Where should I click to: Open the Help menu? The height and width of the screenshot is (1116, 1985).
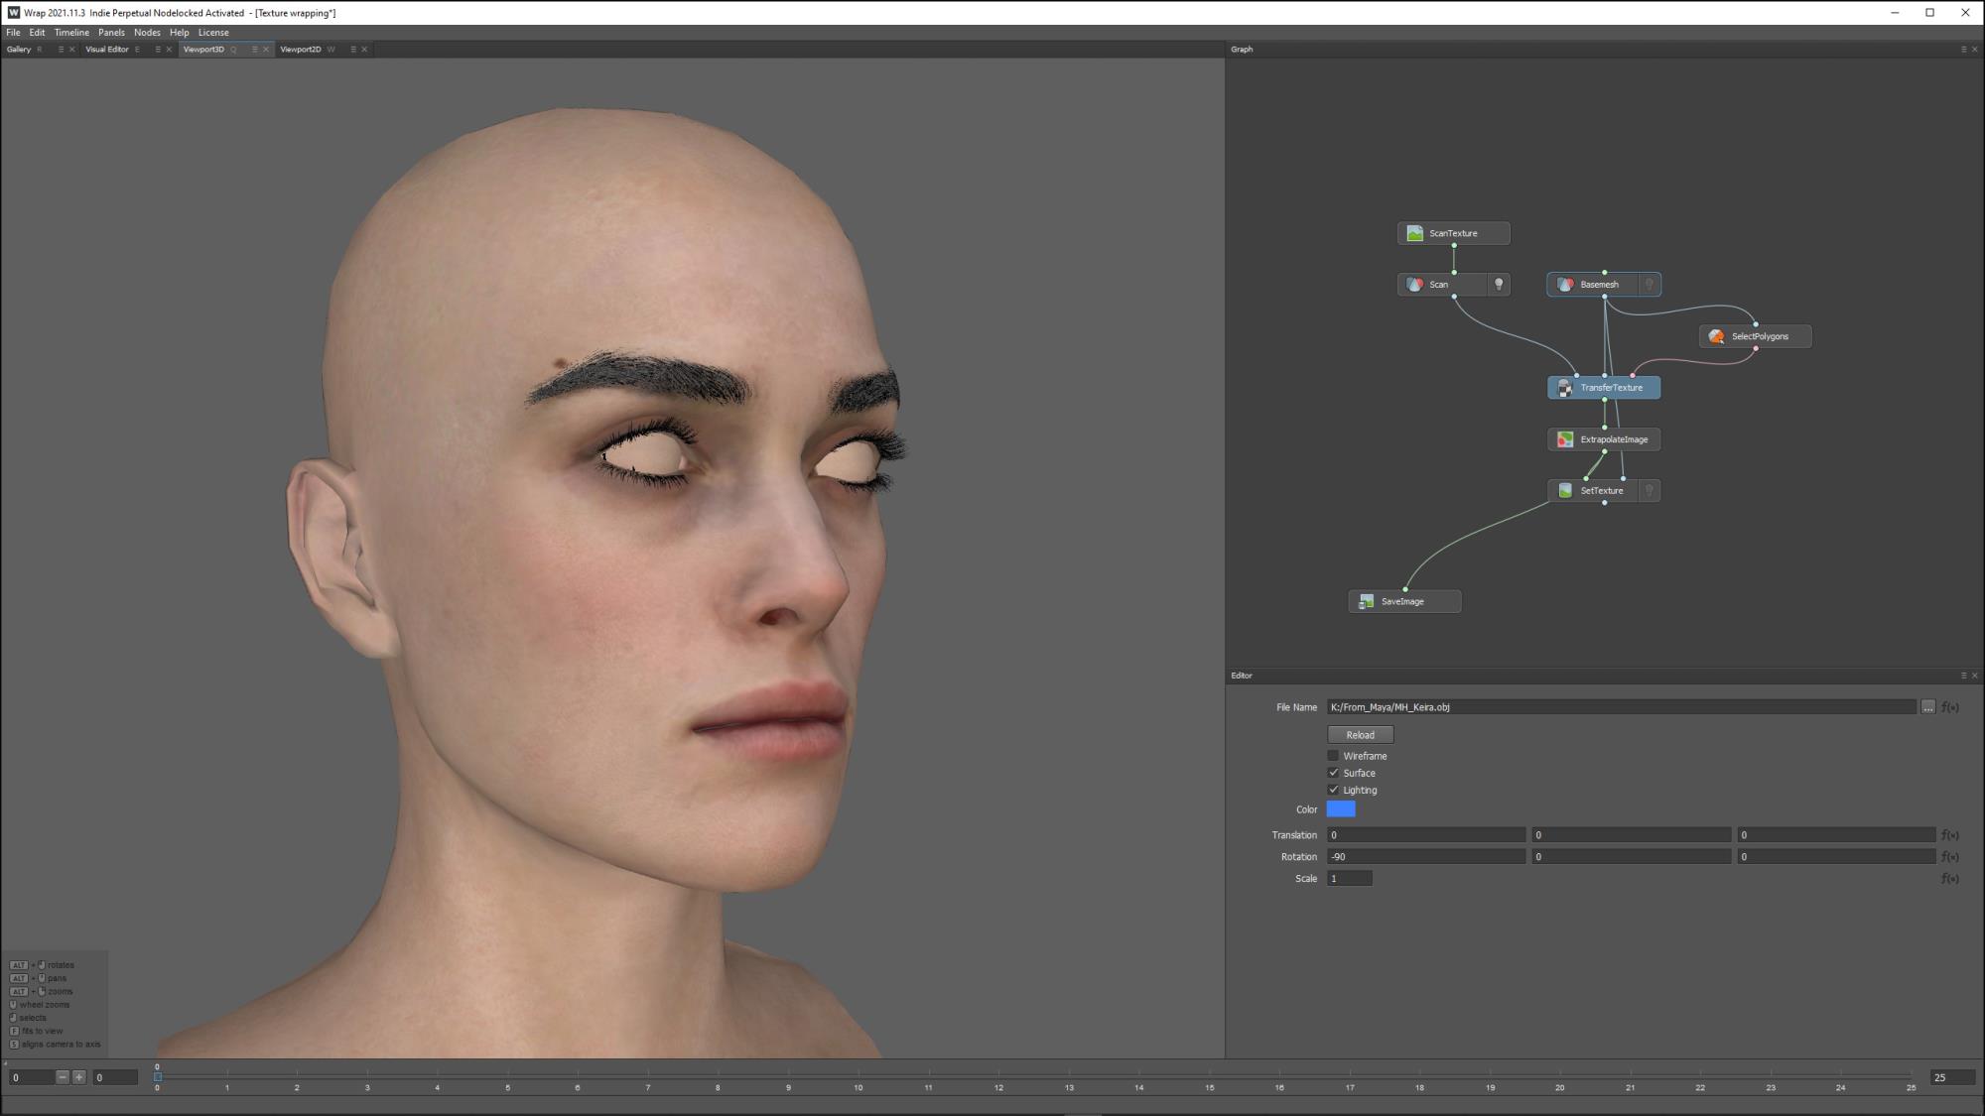click(x=179, y=33)
